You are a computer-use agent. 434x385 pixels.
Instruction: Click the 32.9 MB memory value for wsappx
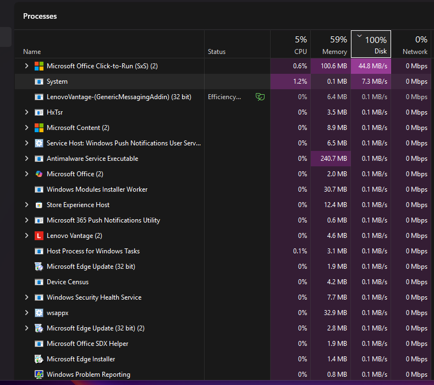(336, 313)
